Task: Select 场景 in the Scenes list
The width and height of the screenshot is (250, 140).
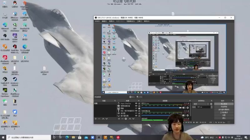Action: 105,104
